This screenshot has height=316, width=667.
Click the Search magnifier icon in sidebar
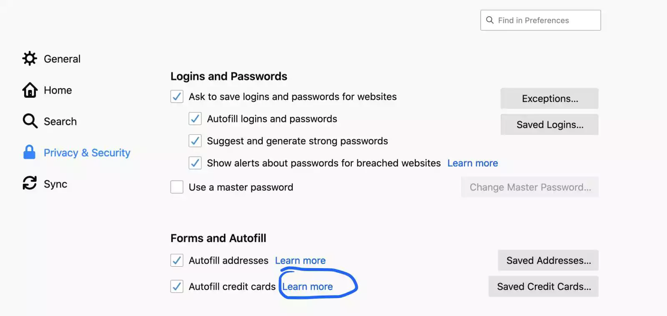click(x=30, y=121)
